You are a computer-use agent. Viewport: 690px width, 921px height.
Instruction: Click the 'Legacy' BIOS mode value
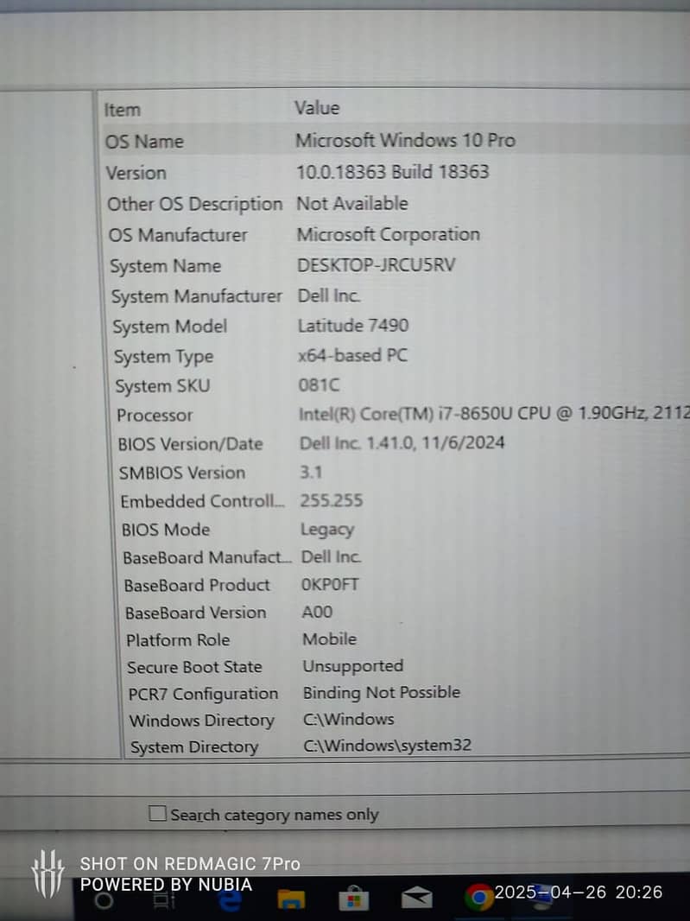click(x=327, y=530)
